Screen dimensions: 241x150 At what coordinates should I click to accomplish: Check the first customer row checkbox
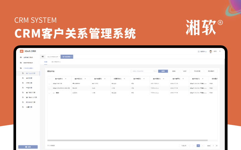[50, 83]
